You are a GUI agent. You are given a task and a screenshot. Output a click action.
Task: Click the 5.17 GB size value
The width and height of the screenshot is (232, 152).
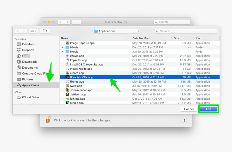click(x=185, y=64)
